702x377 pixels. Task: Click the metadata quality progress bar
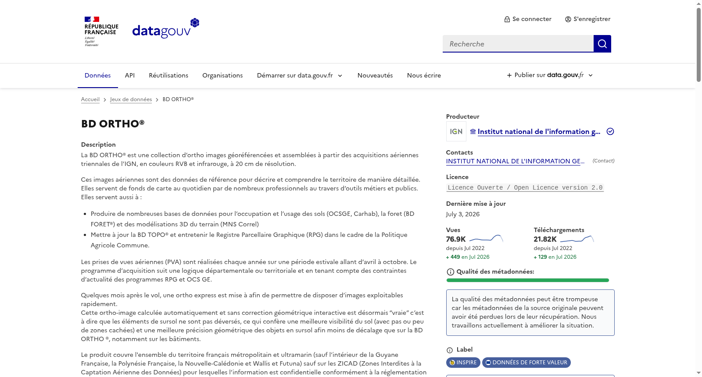coord(528,280)
